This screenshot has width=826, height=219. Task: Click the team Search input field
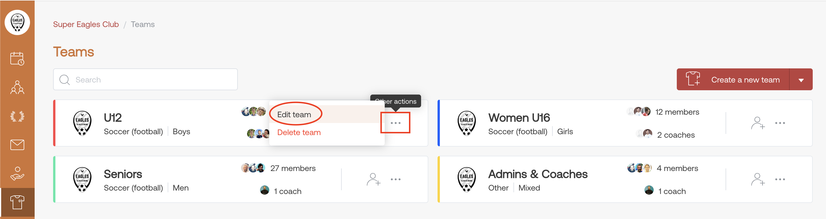[x=145, y=80]
